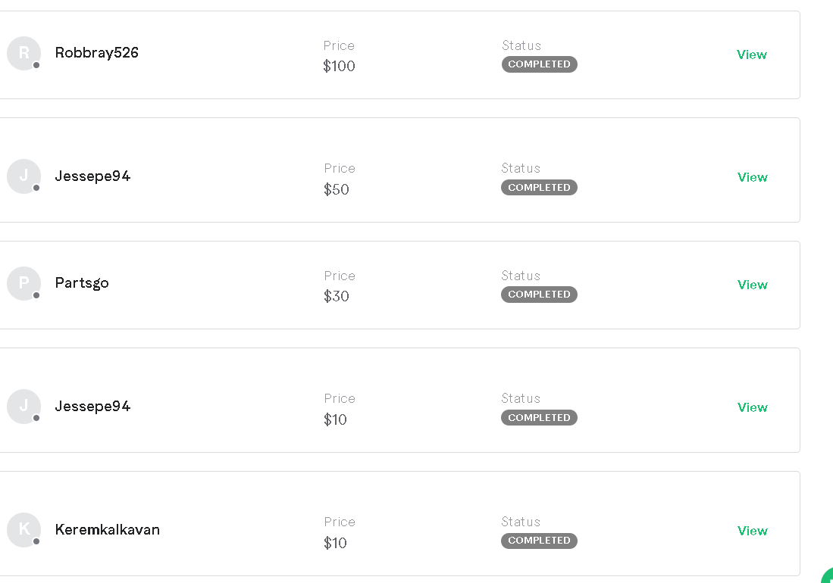Click the COMPLETED badge on the $100 order
The height and width of the screenshot is (583, 833).
pos(539,64)
